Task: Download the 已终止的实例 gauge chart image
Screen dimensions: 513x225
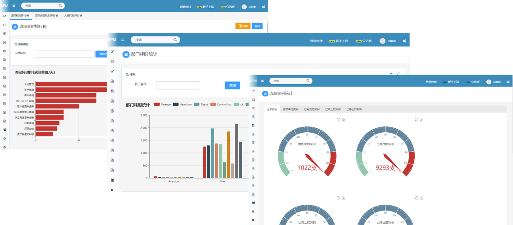Action: (x=344, y=198)
